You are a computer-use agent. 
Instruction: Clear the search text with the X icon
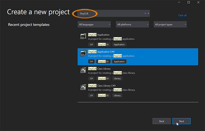pos(145,13)
